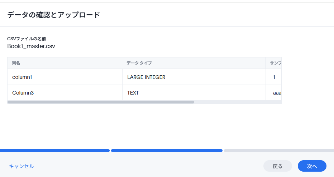Click the horizontal table scrollbar thumb
334x177 pixels.
click(x=101, y=102)
